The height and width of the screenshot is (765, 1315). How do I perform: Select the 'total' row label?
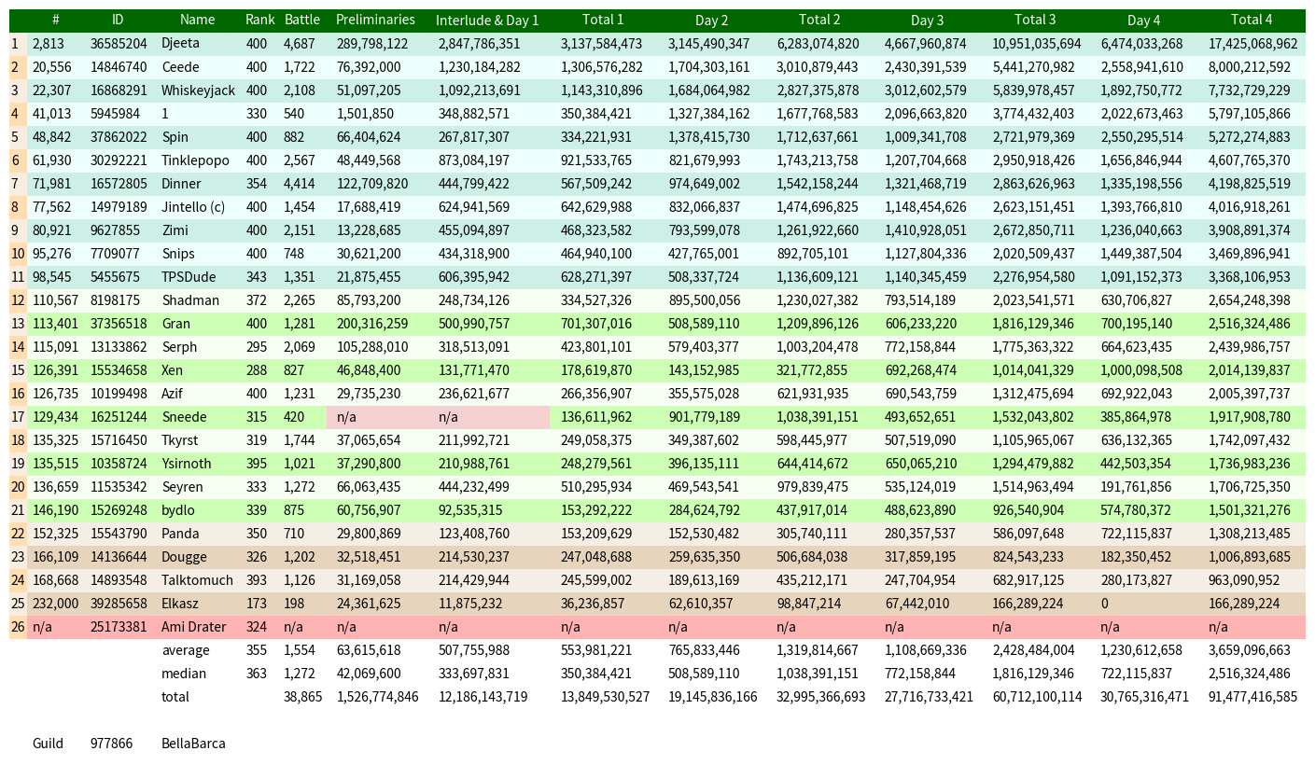tap(175, 697)
